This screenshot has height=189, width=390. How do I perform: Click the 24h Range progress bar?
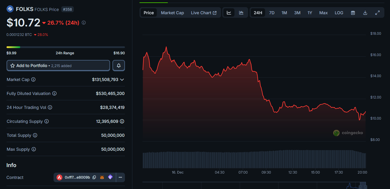66,47
